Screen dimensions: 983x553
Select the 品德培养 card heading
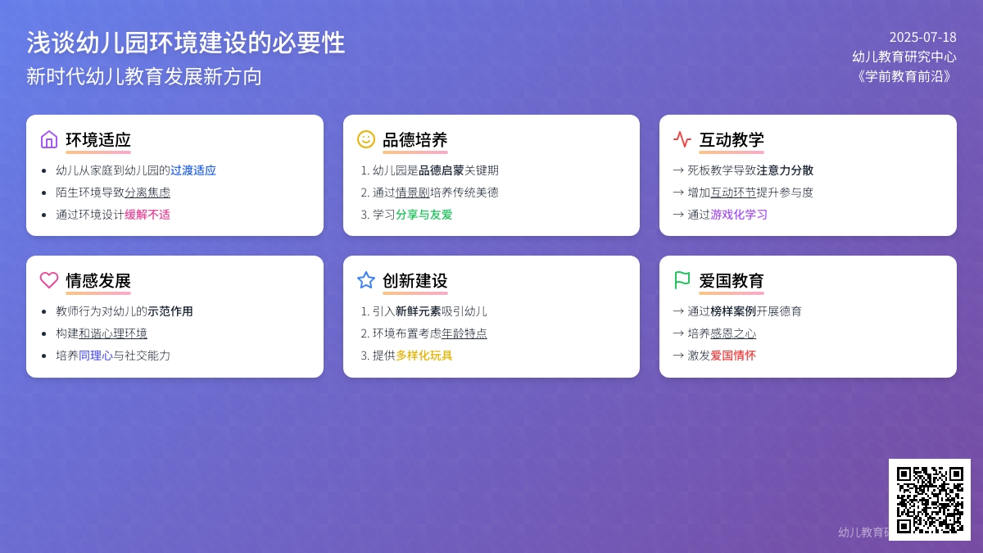point(415,140)
